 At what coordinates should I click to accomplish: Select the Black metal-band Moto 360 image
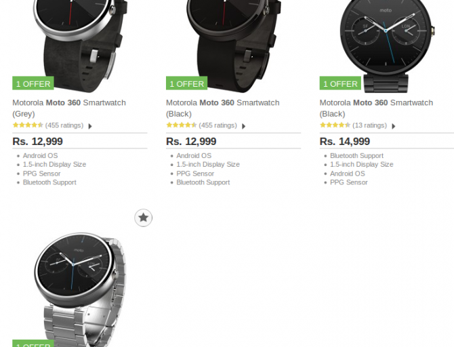[386, 45]
